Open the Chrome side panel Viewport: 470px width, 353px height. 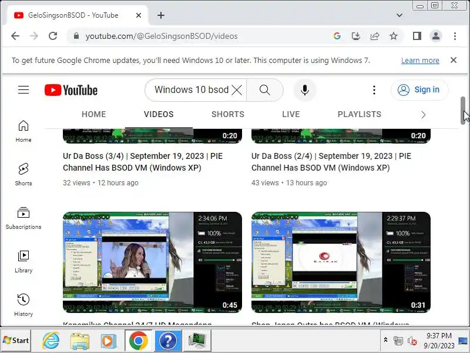coord(417,36)
